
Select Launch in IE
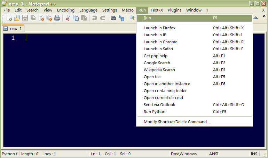point(195,35)
